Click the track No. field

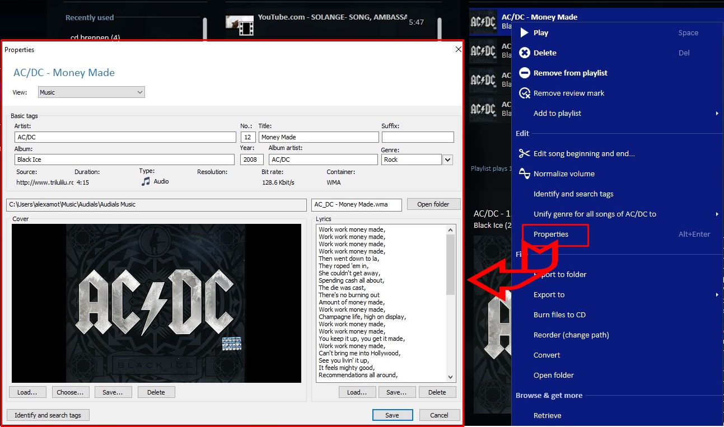click(248, 137)
